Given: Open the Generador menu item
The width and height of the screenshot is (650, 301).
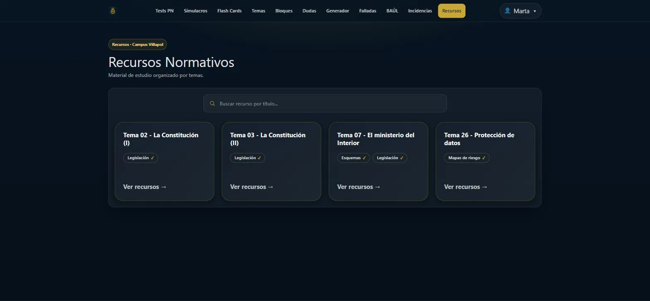Looking at the screenshot, I should 337,11.
